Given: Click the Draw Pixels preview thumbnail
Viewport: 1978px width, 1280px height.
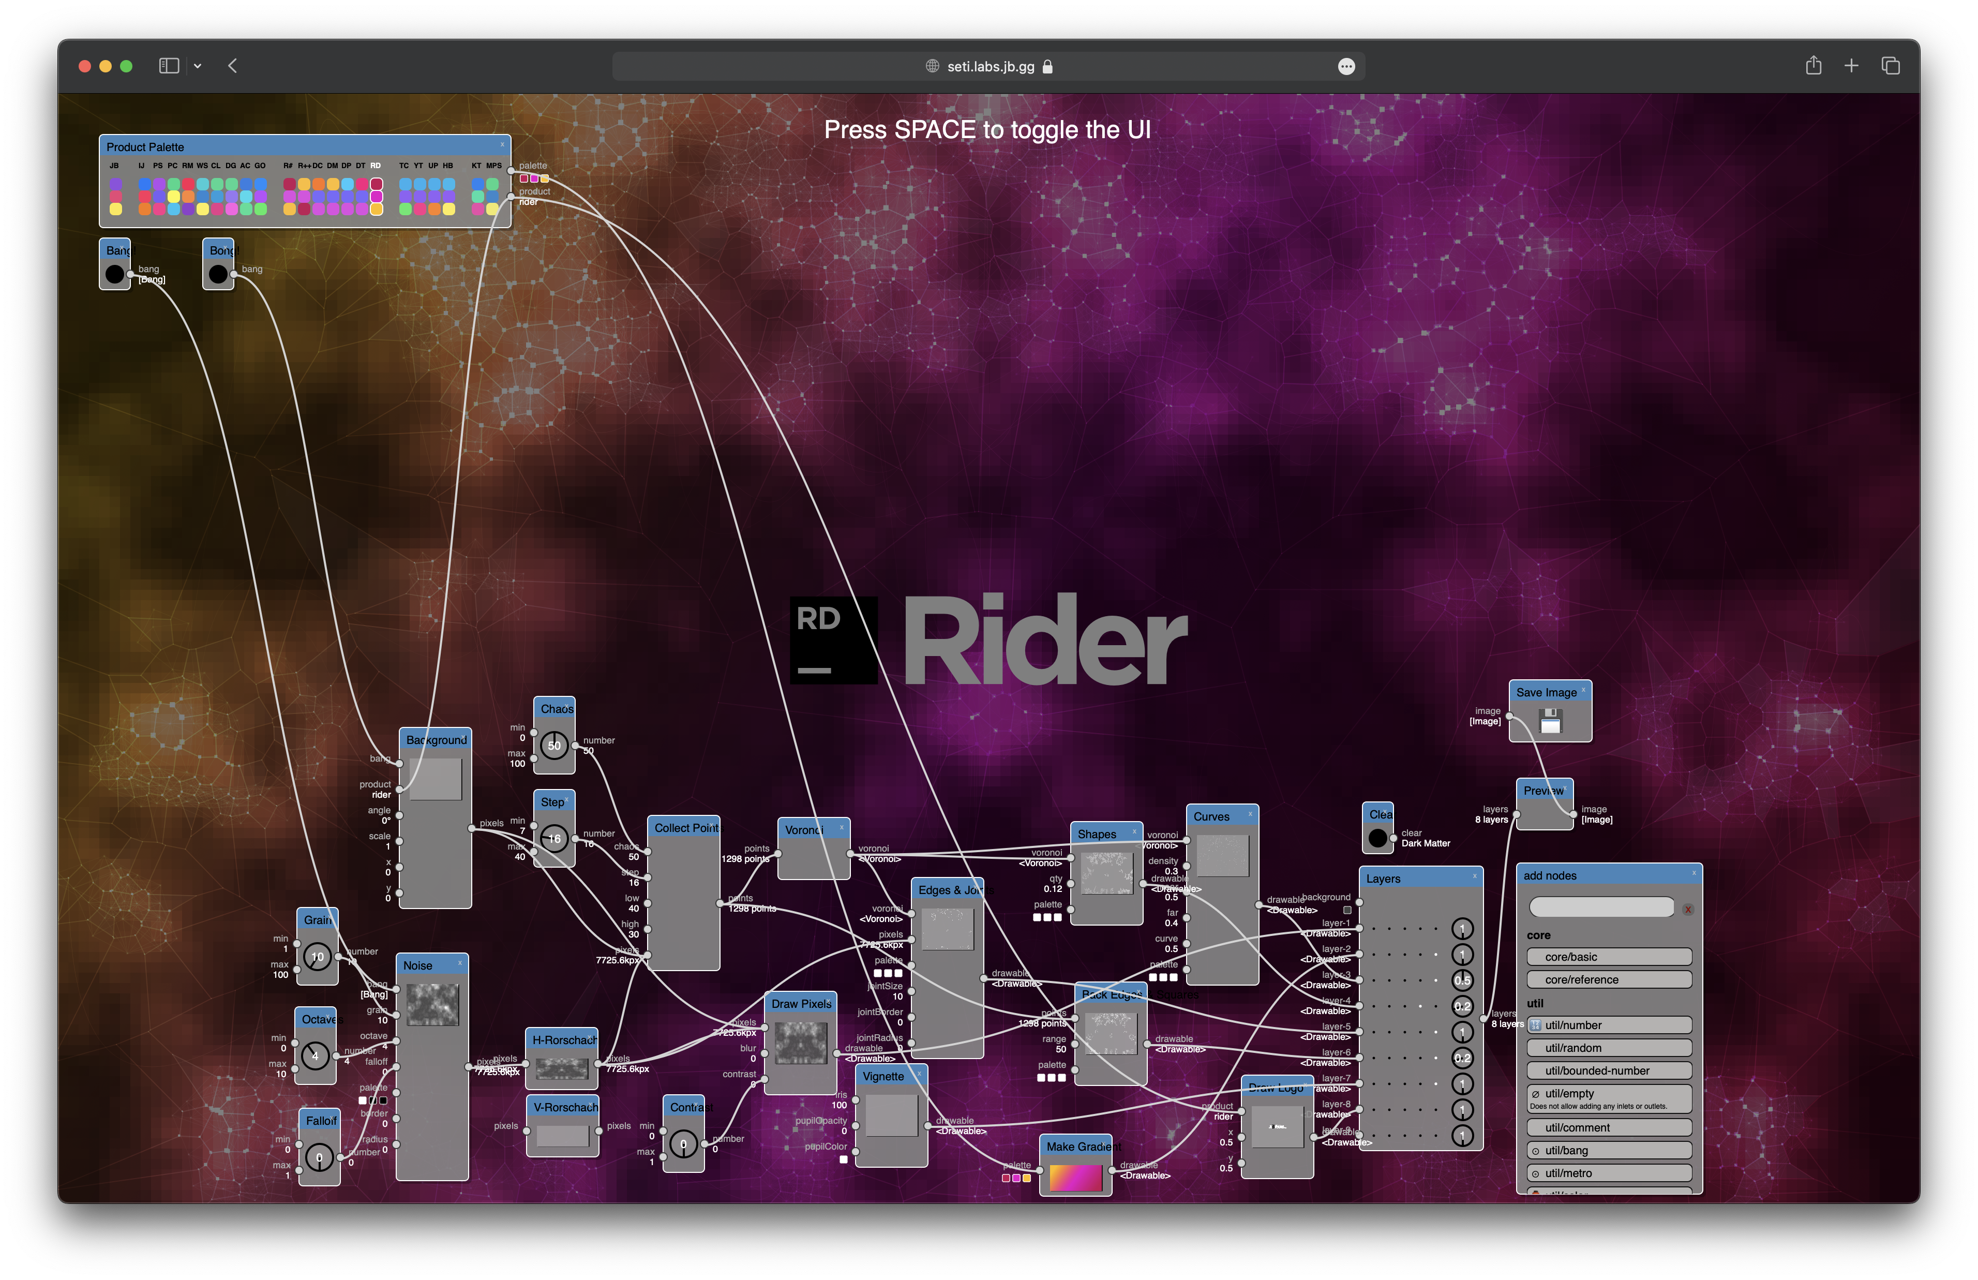Looking at the screenshot, I should coord(801,1043).
